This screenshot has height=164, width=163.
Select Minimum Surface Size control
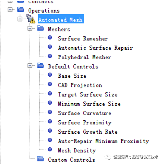(89, 104)
